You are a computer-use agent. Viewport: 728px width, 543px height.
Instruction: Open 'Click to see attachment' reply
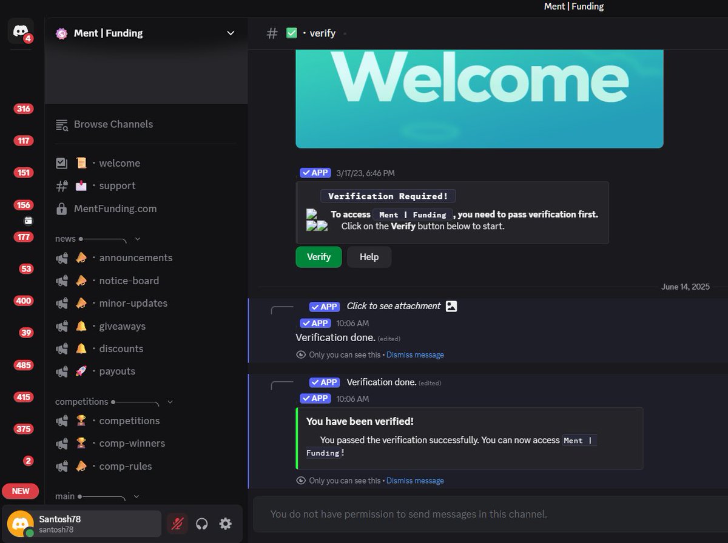pyautogui.click(x=393, y=306)
